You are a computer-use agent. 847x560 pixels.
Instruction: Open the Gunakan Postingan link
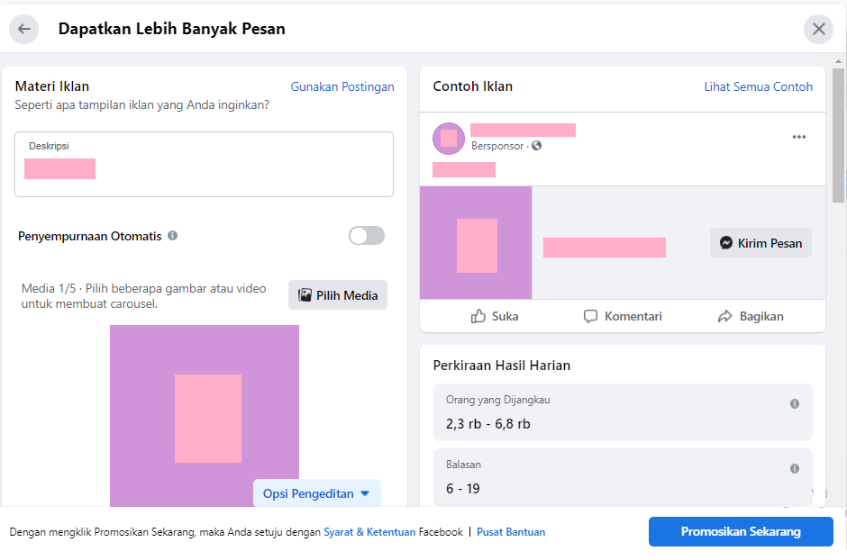tap(342, 86)
